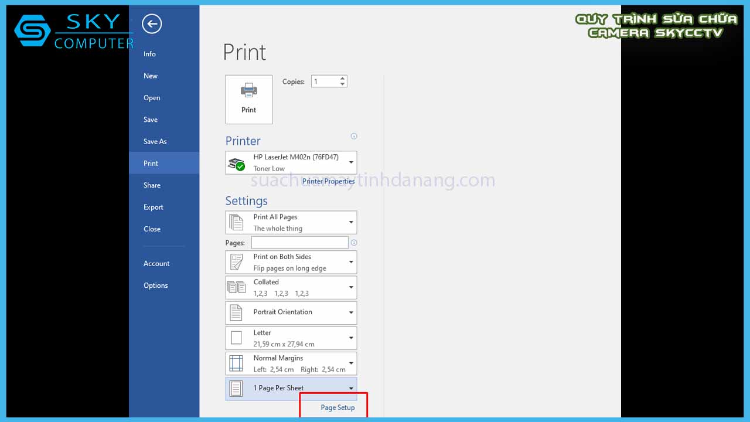The width and height of the screenshot is (750, 422).
Task: Click the info icon beside Pages field
Action: pos(353,243)
